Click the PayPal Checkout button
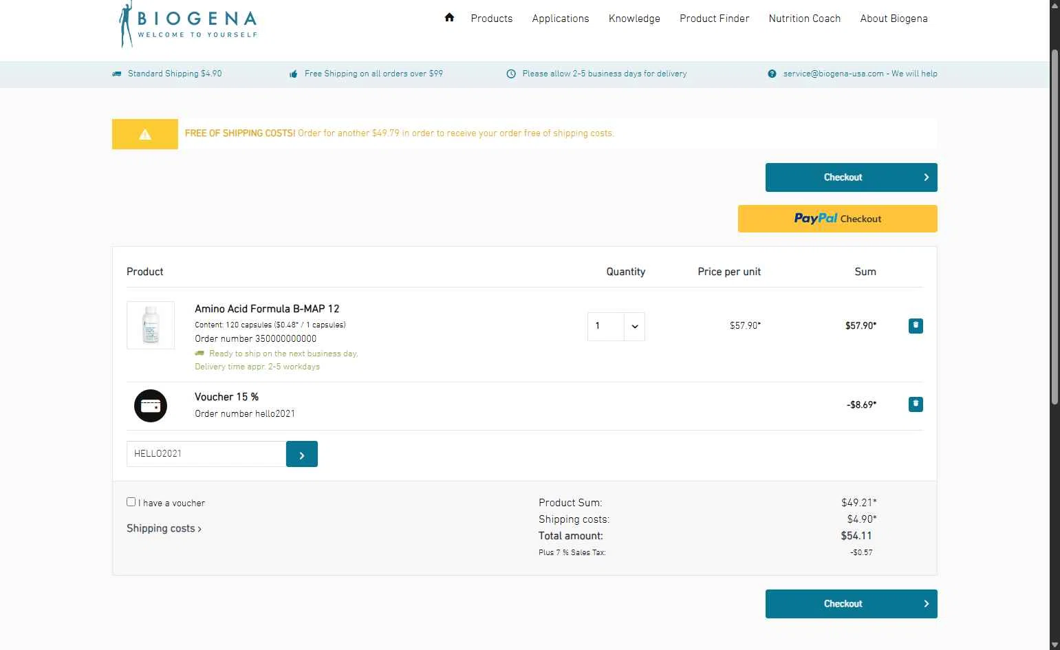 pyautogui.click(x=838, y=219)
